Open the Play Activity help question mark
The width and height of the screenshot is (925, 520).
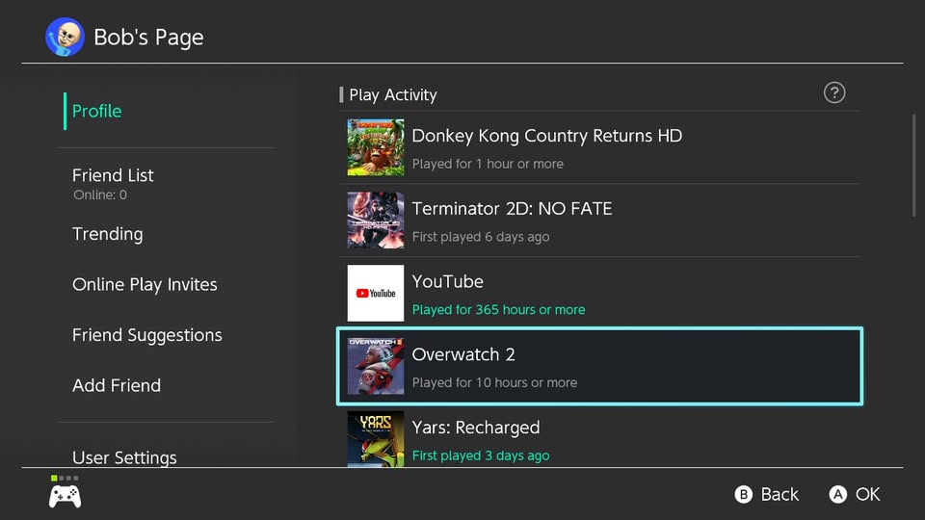(x=834, y=92)
